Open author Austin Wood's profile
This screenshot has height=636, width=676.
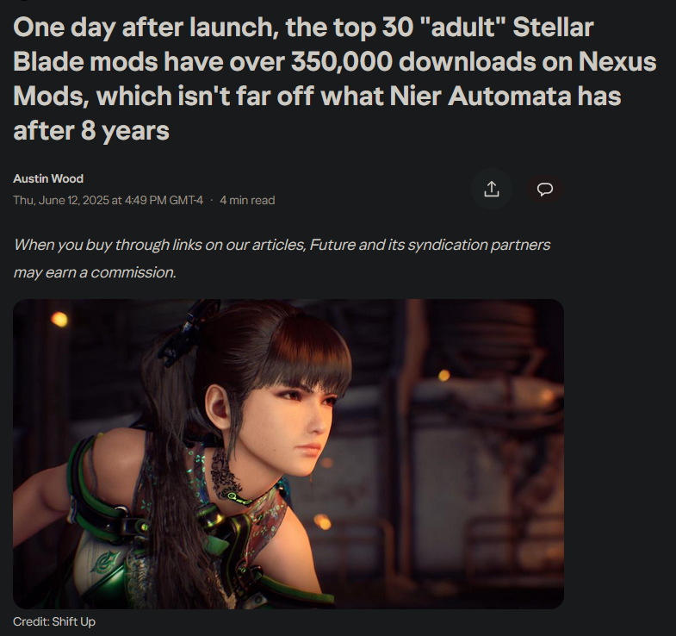pyautogui.click(x=48, y=178)
